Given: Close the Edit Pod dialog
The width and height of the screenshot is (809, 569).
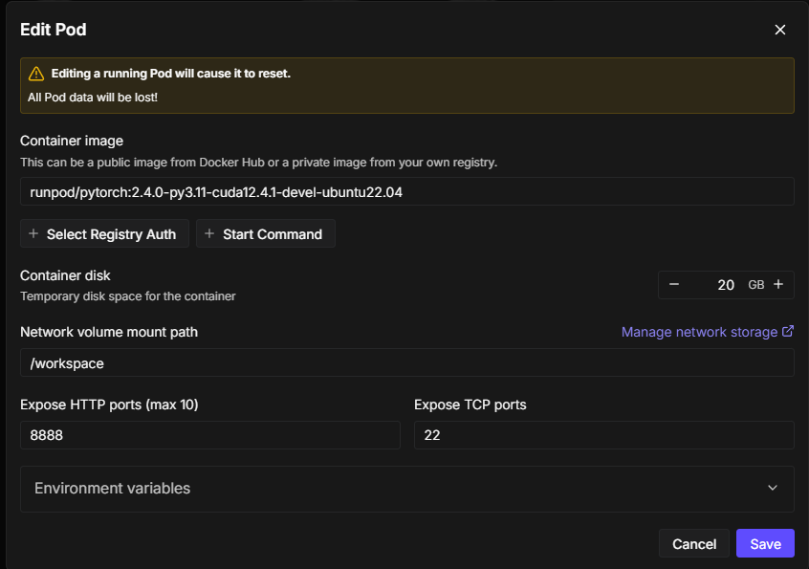Looking at the screenshot, I should coord(779,30).
